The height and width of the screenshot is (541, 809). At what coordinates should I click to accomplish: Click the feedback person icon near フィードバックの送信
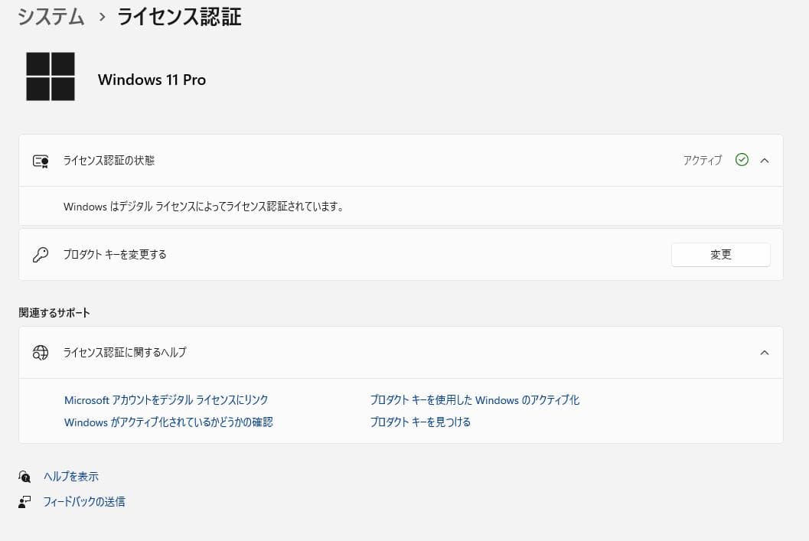click(25, 502)
